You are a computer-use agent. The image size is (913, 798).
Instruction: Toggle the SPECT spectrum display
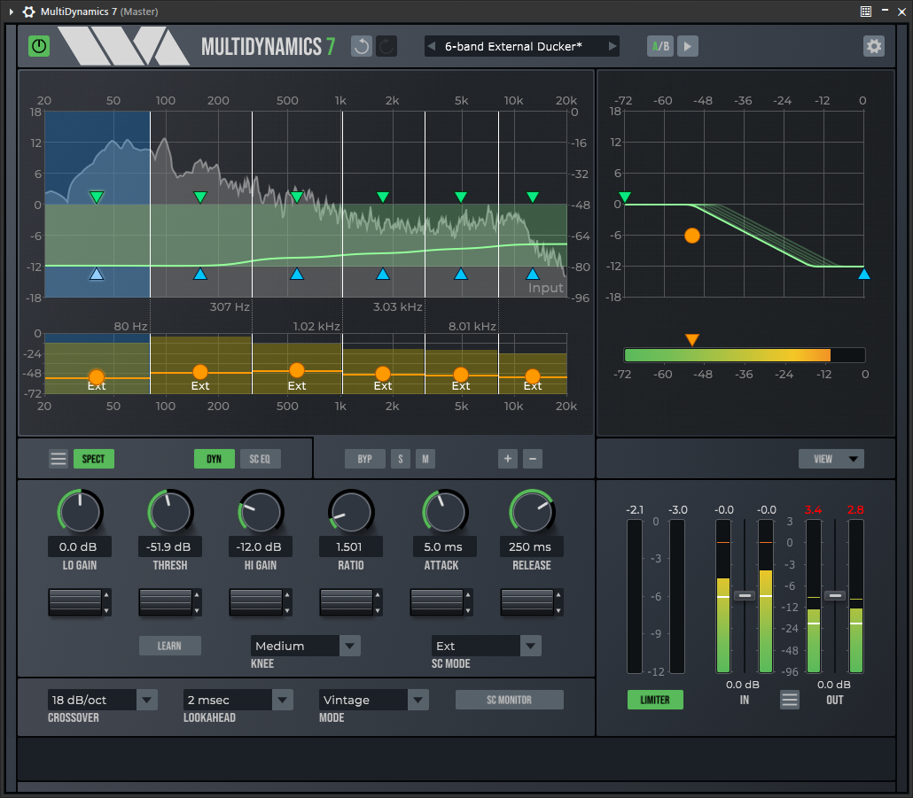pos(93,459)
